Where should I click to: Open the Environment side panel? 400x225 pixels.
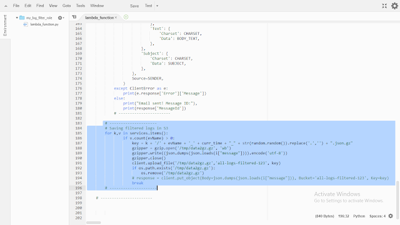[x=5, y=25]
